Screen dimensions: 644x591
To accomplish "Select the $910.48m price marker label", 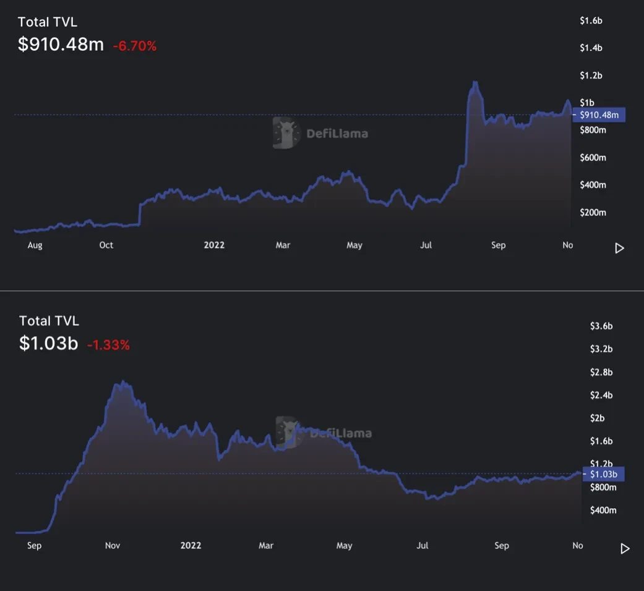I will [x=599, y=115].
